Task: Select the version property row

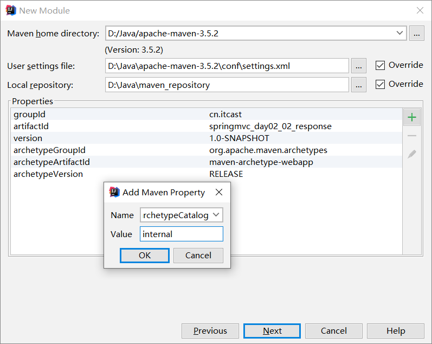Action: click(x=207, y=138)
